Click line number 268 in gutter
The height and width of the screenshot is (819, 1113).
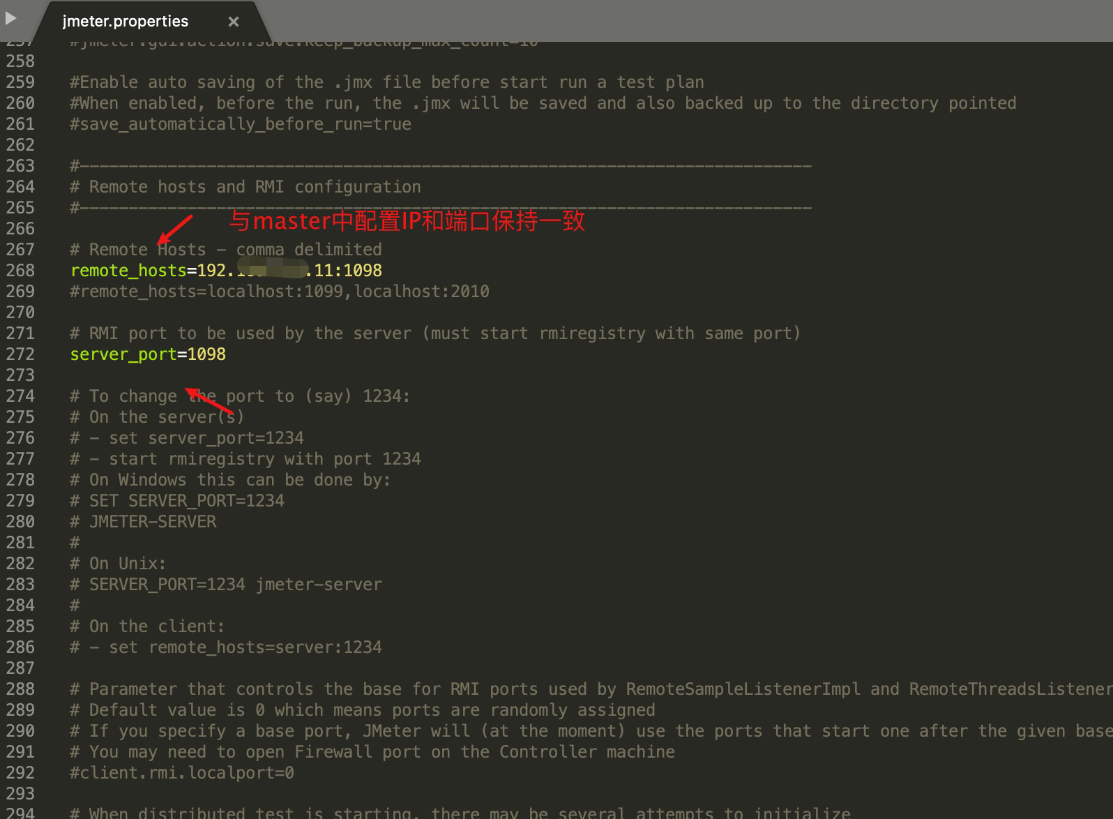coord(20,271)
